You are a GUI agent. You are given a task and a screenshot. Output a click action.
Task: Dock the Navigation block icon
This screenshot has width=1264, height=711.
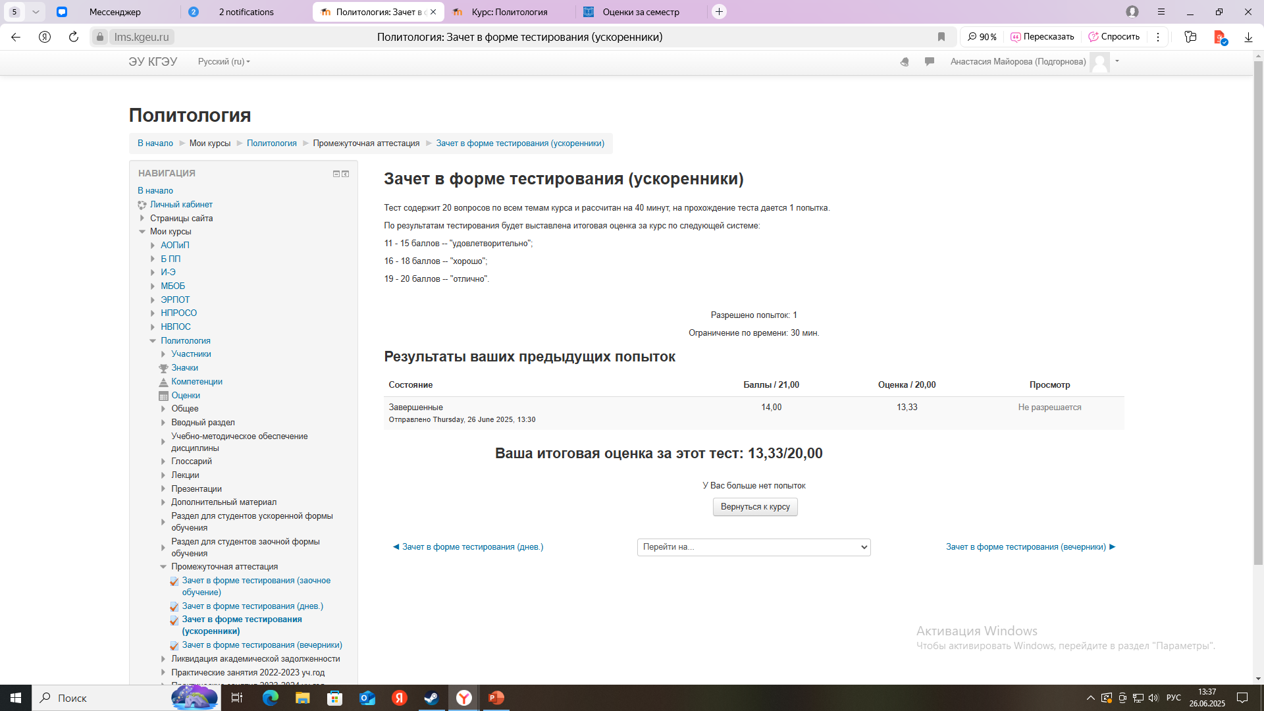pos(346,174)
